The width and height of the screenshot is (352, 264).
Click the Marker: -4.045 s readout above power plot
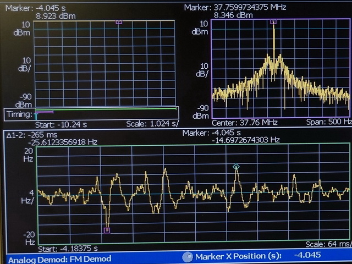[35, 8]
